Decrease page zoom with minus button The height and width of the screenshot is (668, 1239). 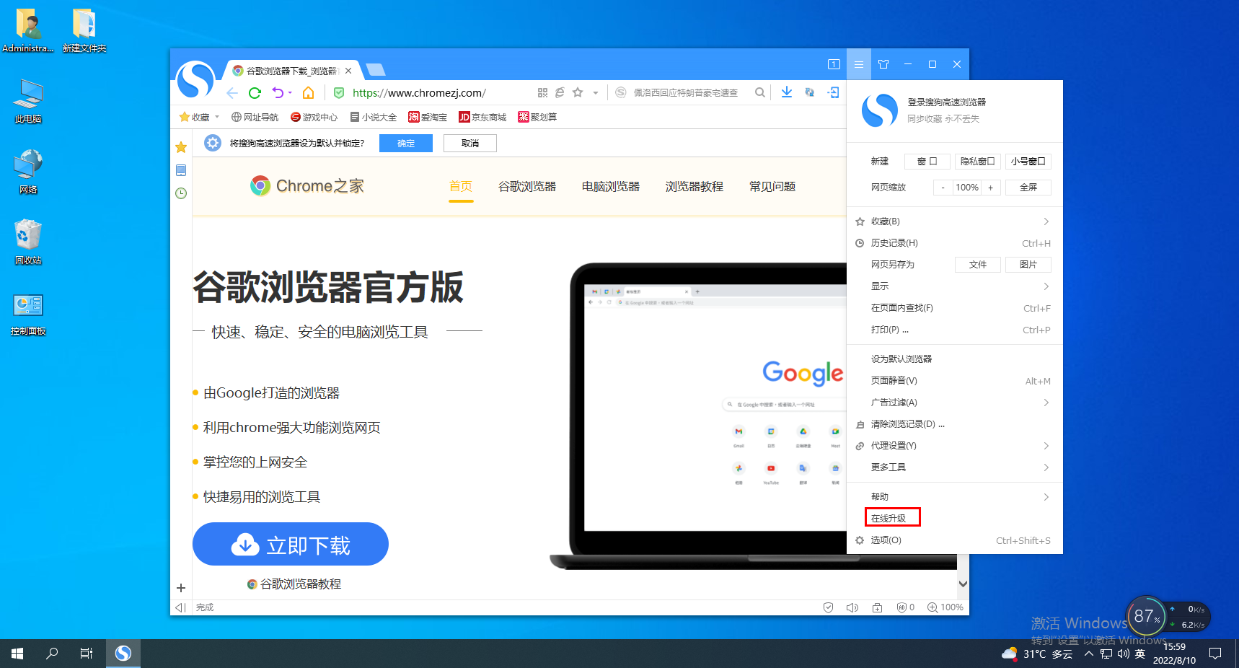coord(943,188)
